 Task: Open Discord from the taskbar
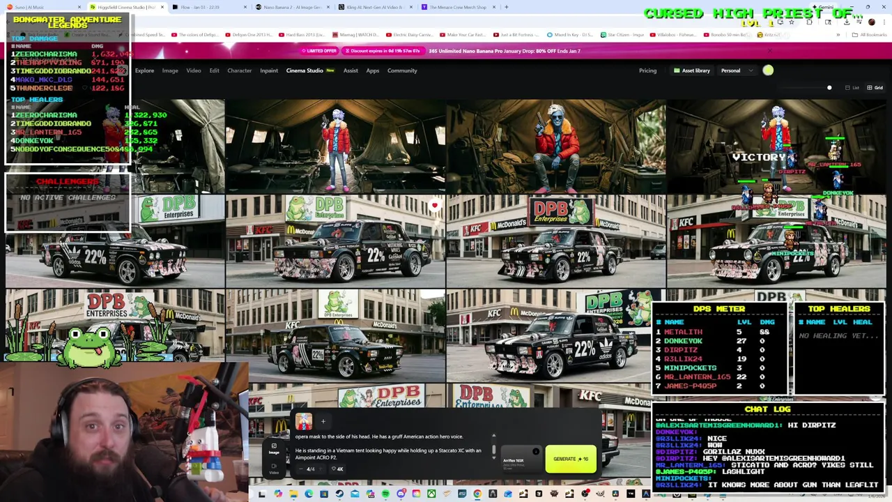401,494
